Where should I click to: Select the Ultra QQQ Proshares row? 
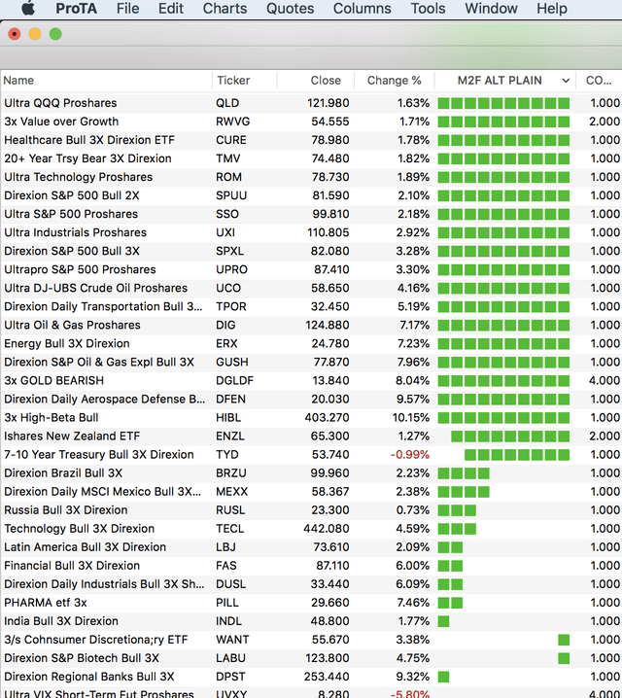pyautogui.click(x=311, y=103)
